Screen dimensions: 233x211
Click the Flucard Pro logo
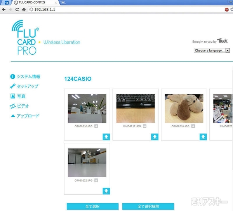25,37
